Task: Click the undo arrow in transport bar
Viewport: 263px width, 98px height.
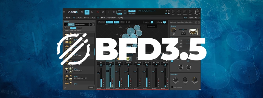Action: point(82,12)
